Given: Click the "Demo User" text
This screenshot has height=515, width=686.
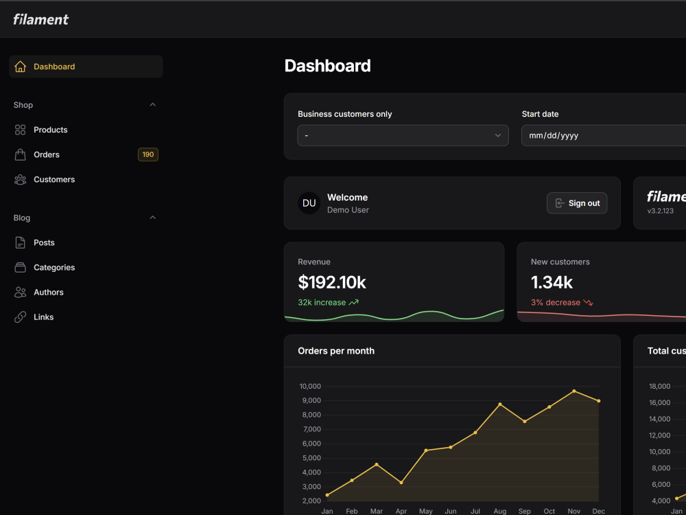Looking at the screenshot, I should [x=348, y=209].
